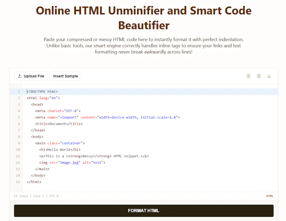Viewport: 286px width, 221px height.
Task: Click the html lang="en" code line
Action: (x=43, y=98)
